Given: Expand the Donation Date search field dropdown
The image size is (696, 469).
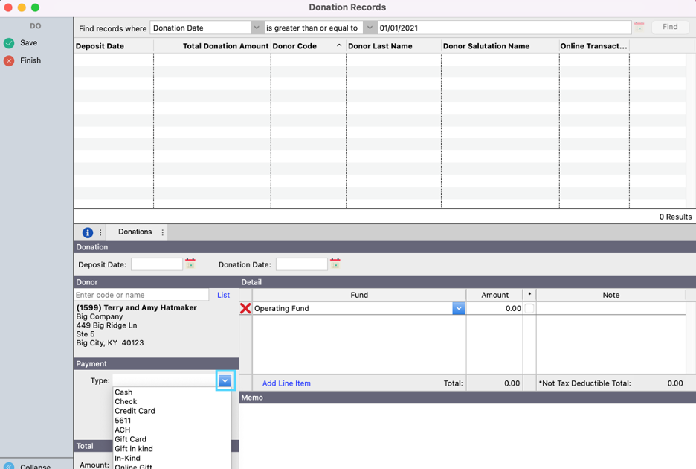Looking at the screenshot, I should pyautogui.click(x=257, y=28).
